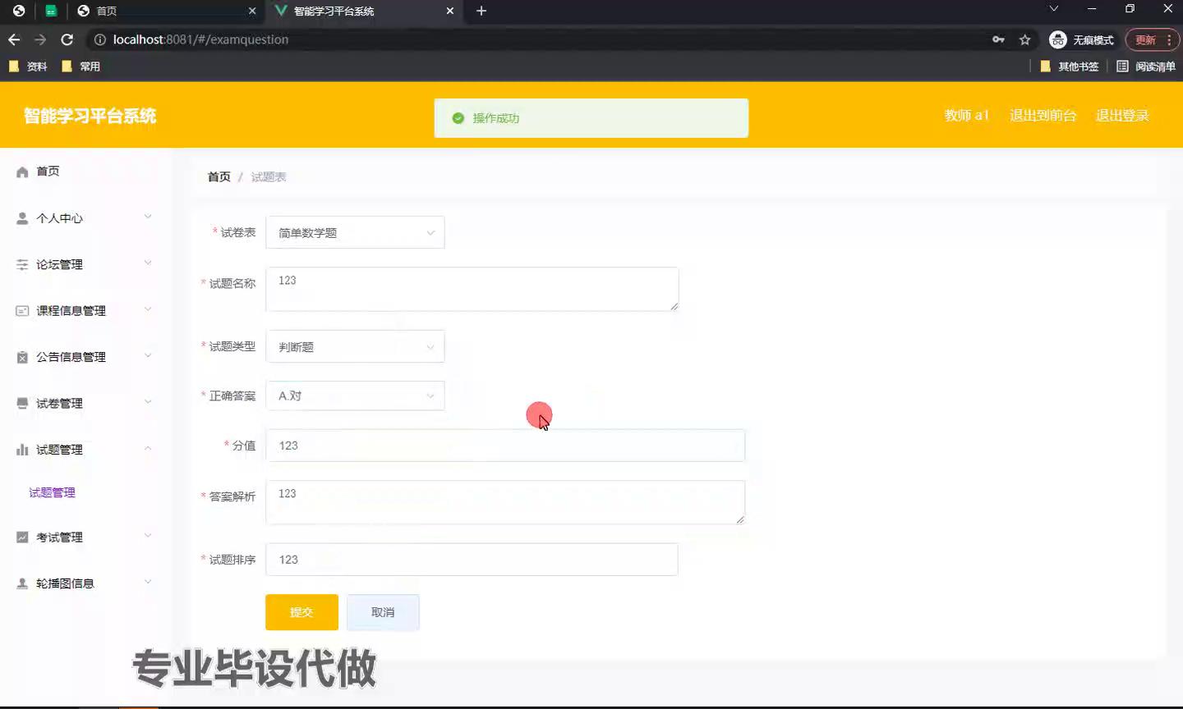The image size is (1183, 709).
Task: Click the 考试管理 chart icon
Action: point(22,537)
